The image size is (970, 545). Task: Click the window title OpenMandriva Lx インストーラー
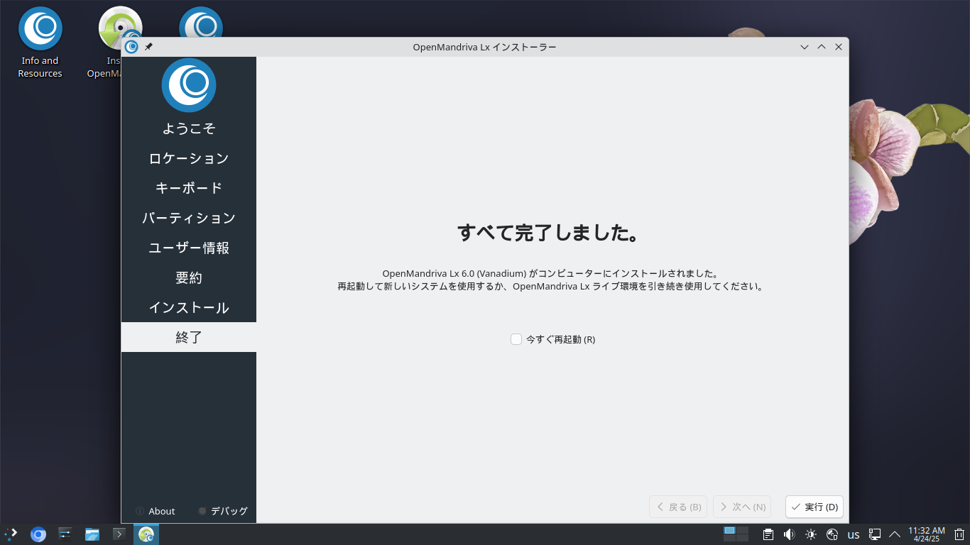click(484, 47)
